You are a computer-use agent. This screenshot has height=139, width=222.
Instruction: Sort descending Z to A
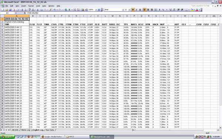pos(78,10)
